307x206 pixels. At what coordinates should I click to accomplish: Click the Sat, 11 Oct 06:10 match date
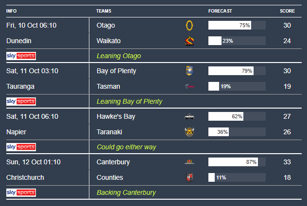click(x=32, y=117)
